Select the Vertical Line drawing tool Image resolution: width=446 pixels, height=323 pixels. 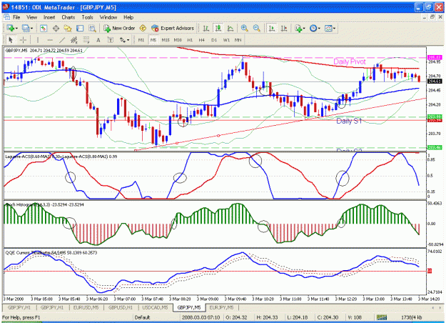tap(38, 40)
